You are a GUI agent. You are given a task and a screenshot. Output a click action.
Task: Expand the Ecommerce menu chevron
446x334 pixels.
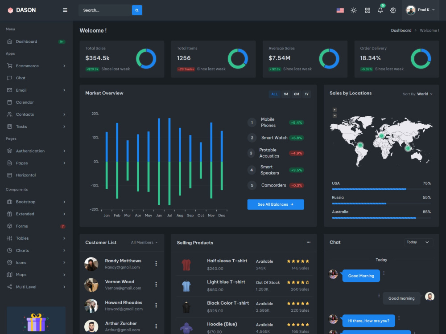tap(64, 65)
